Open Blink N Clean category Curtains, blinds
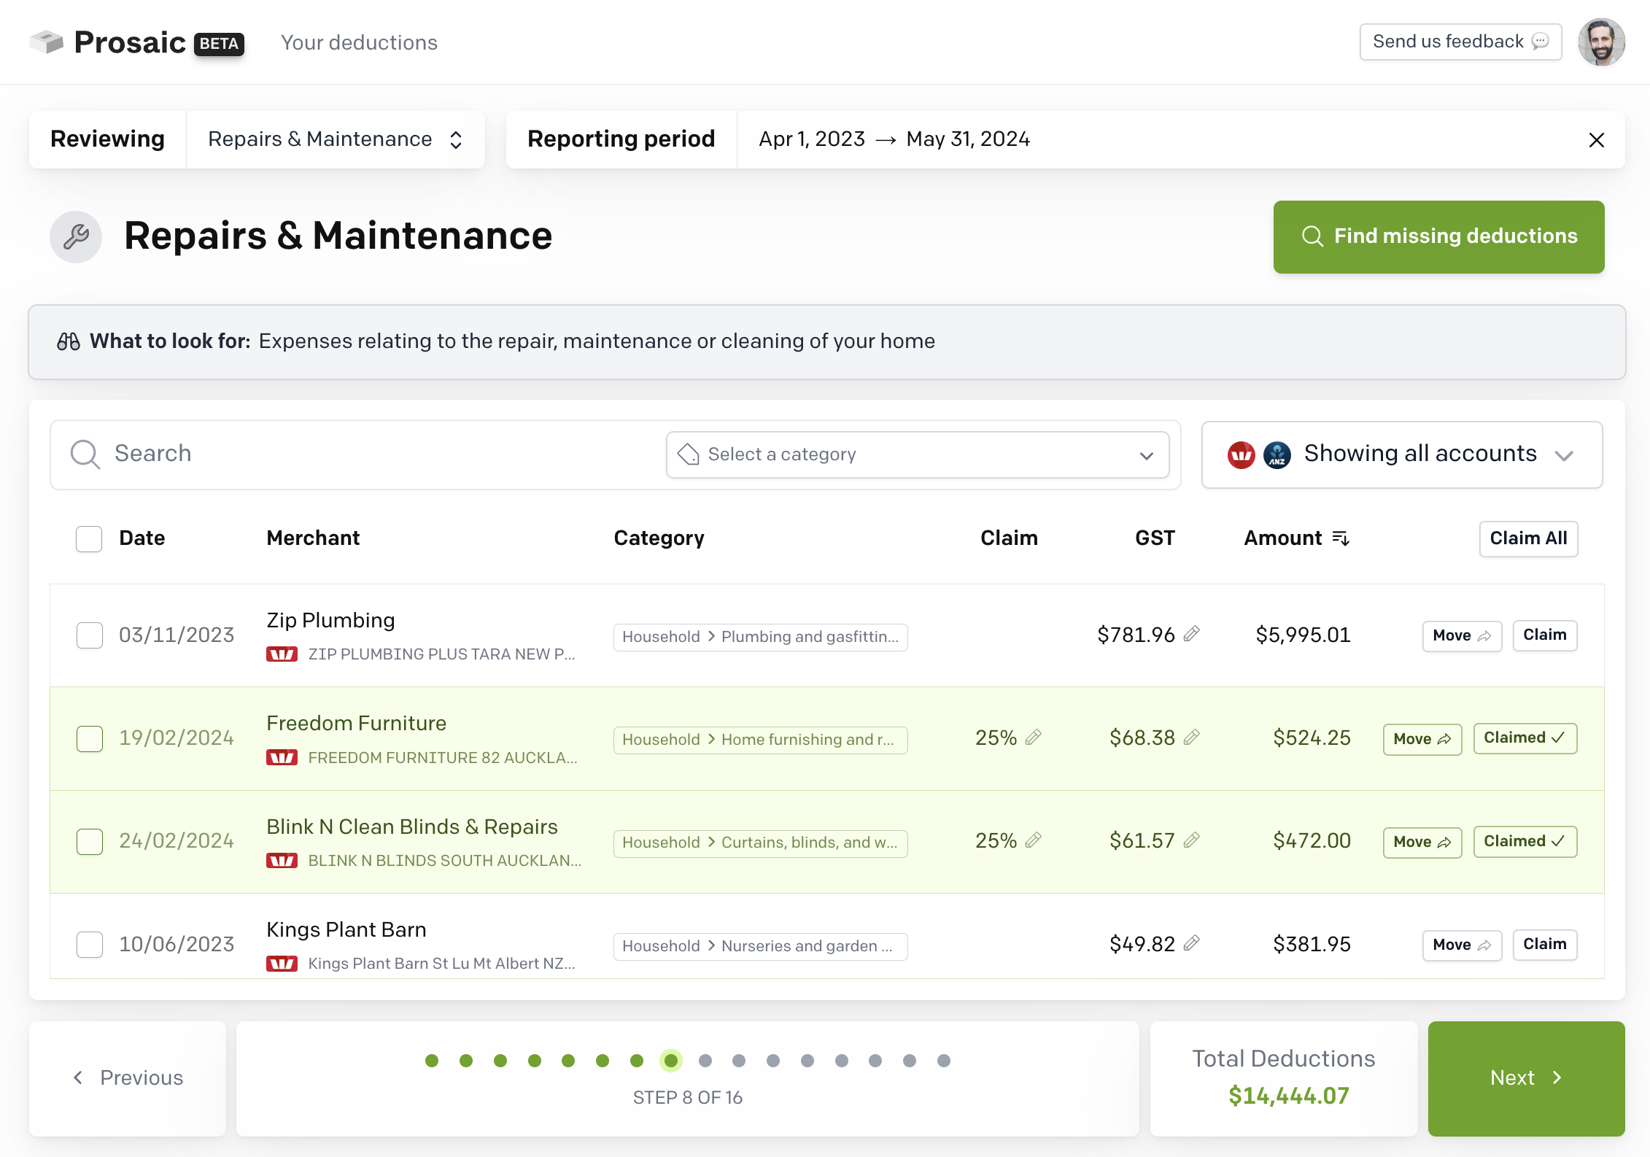Screen dimensions: 1650x1157 click(760, 843)
